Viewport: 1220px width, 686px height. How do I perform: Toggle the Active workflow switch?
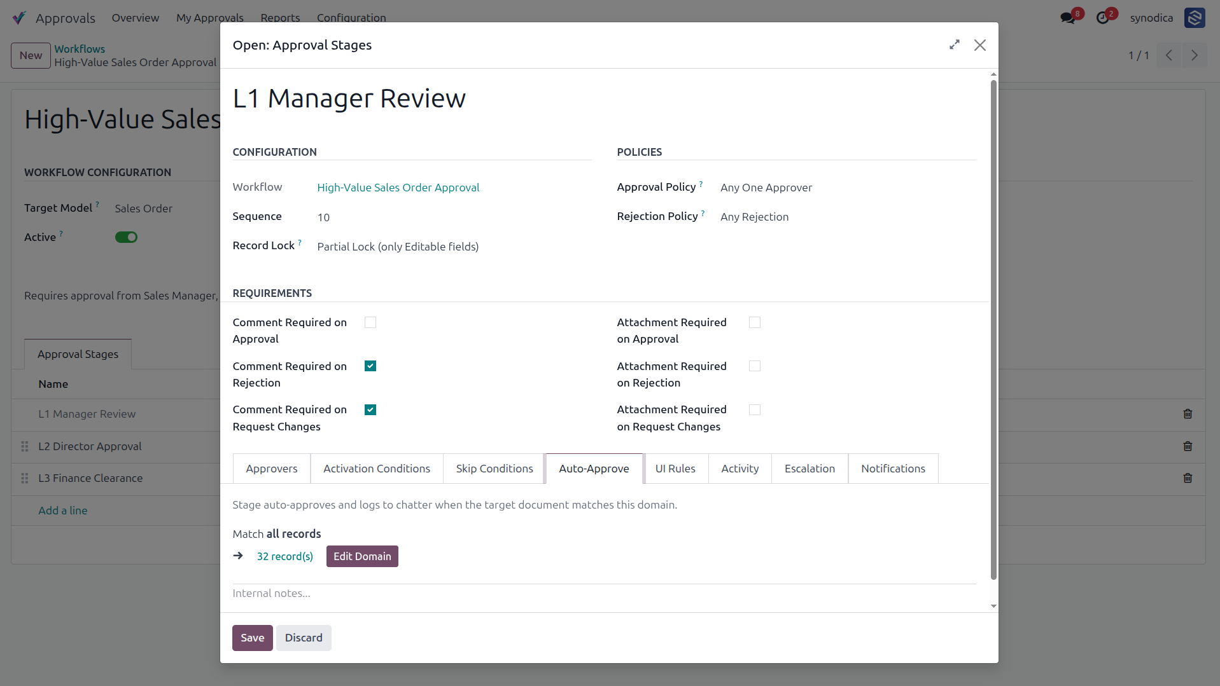point(126,237)
